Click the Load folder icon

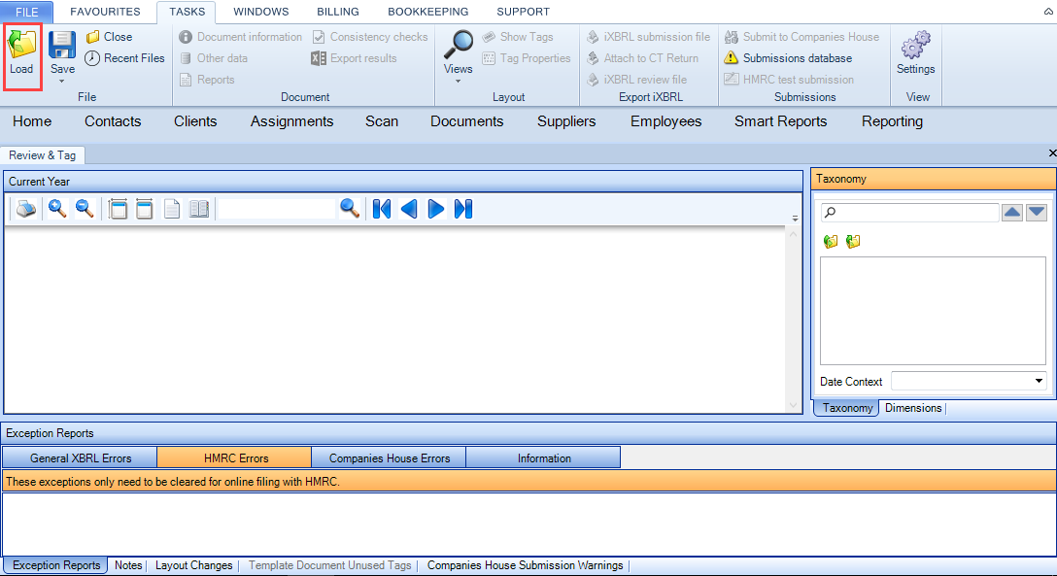pyautogui.click(x=21, y=45)
